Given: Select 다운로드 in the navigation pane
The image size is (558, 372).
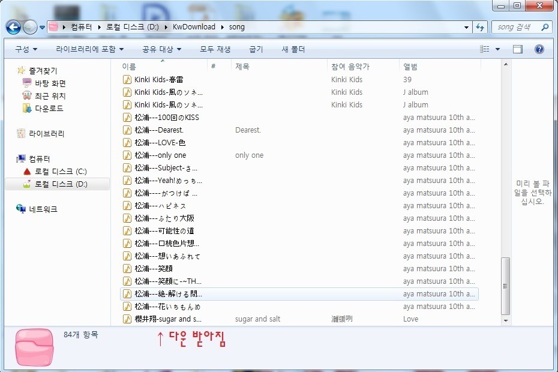Looking at the screenshot, I should [49, 108].
